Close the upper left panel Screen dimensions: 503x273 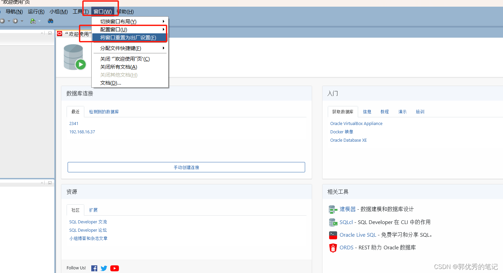42,33
